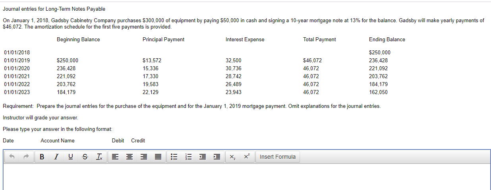Click the 01/01/2019 date row
Image resolution: width=491 pixels, height=190 pixels.
click(17, 60)
